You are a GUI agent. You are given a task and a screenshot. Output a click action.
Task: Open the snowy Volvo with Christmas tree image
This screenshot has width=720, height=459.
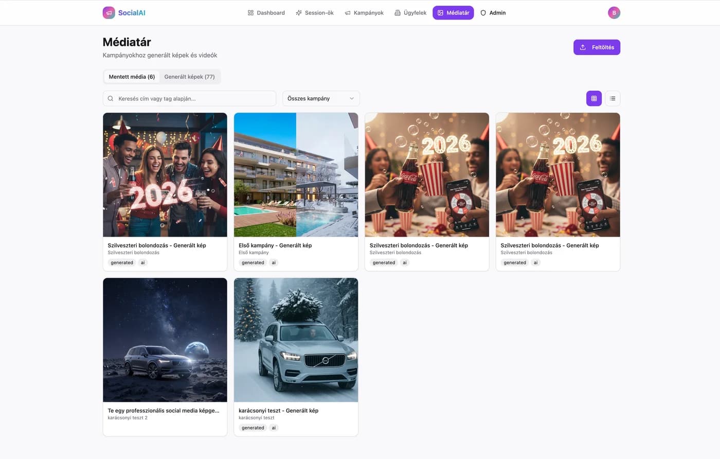(296, 340)
